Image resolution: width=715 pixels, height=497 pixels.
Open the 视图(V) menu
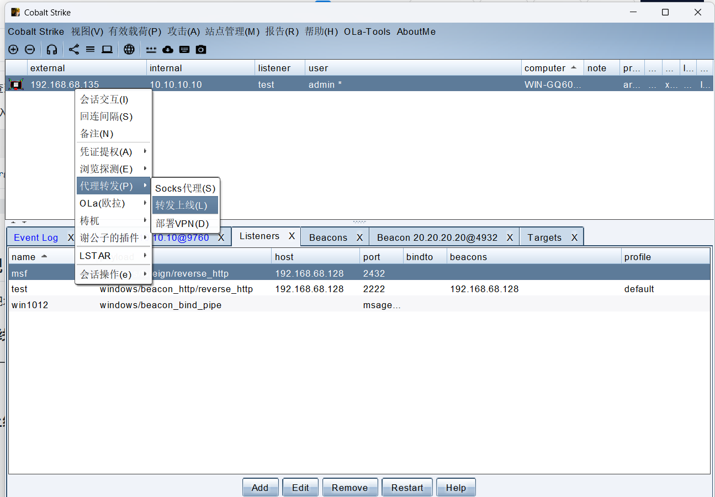(87, 31)
